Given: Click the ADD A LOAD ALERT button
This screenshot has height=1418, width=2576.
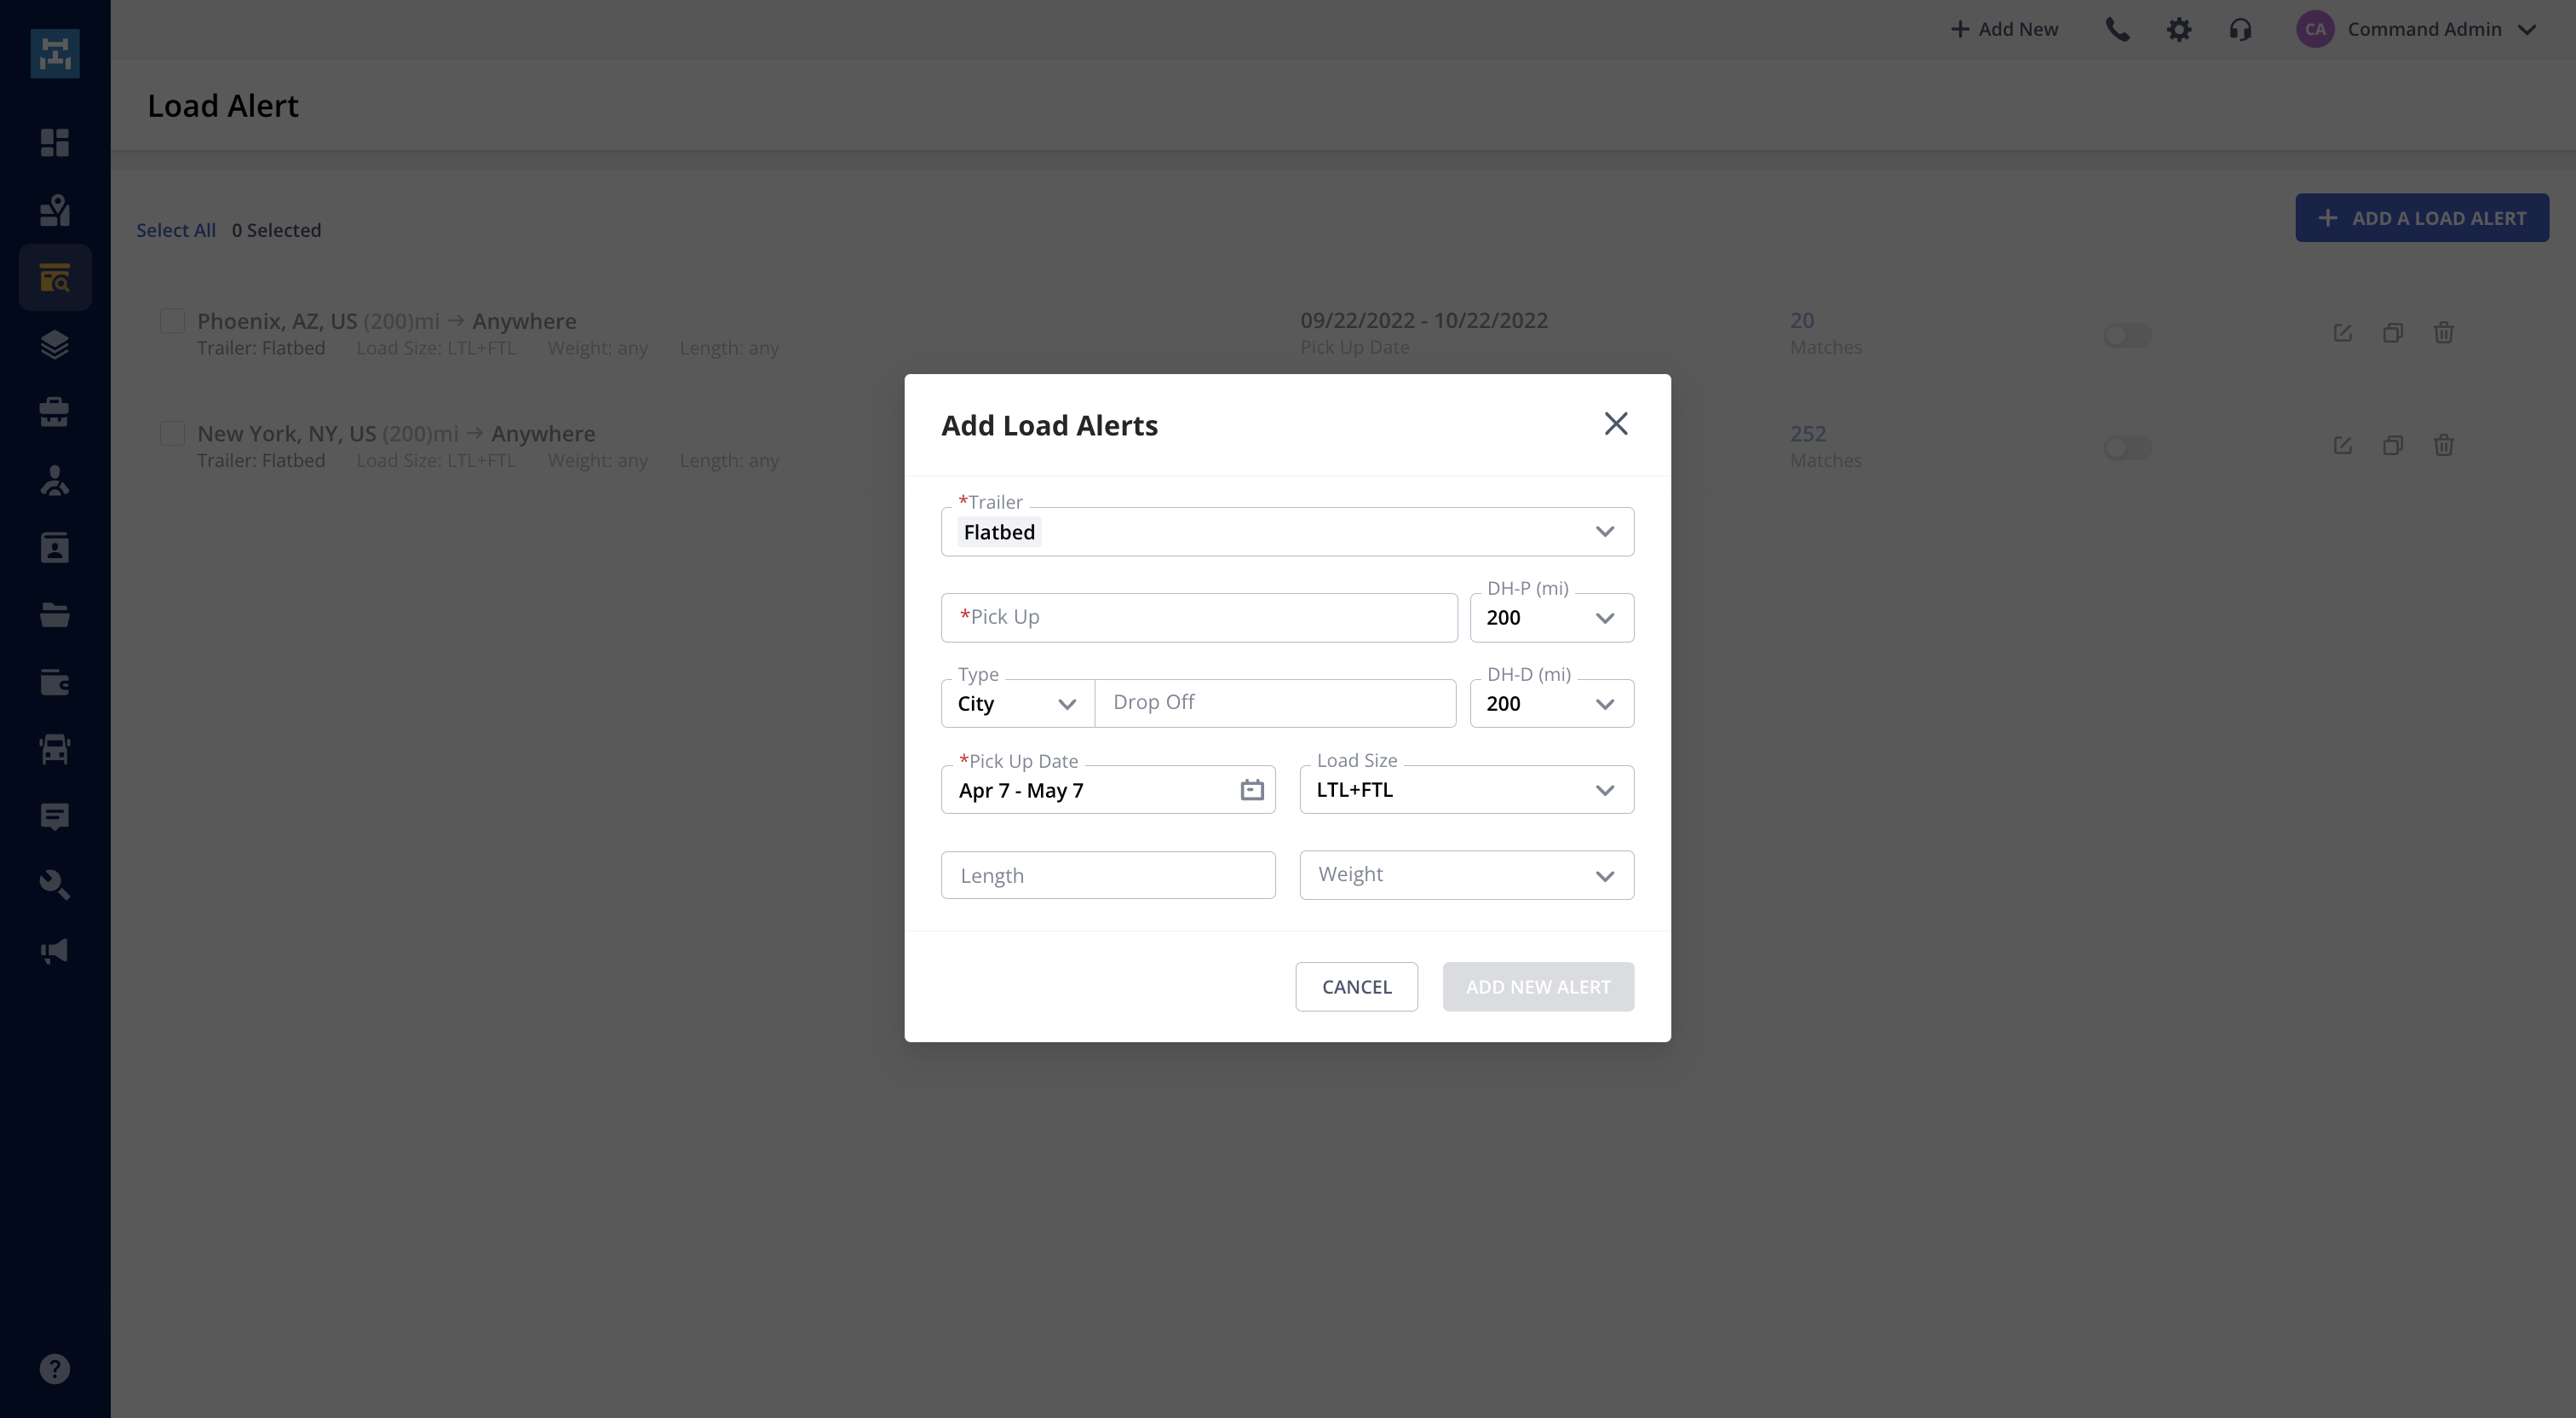Looking at the screenshot, I should click(2421, 218).
